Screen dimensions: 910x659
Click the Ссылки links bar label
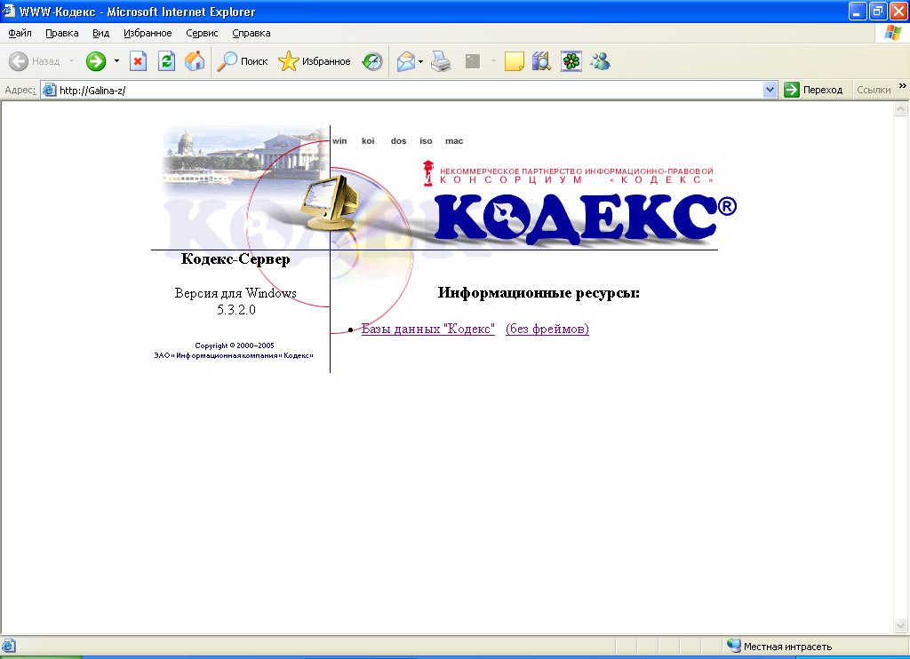click(874, 90)
